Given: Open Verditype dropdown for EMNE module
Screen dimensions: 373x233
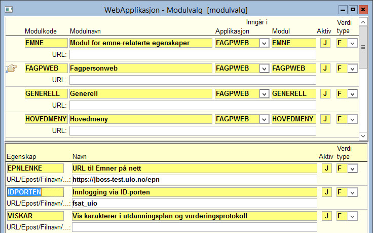Looking at the screenshot, I should click(x=352, y=43).
